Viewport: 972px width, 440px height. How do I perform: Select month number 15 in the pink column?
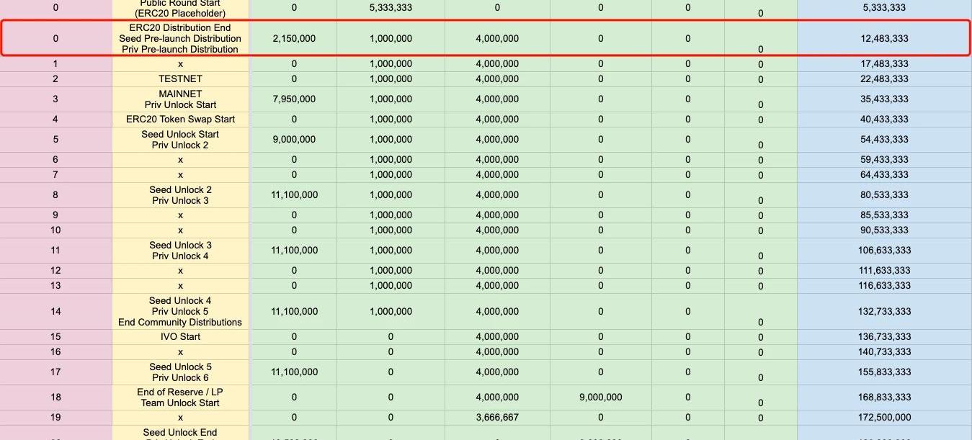(x=55, y=336)
